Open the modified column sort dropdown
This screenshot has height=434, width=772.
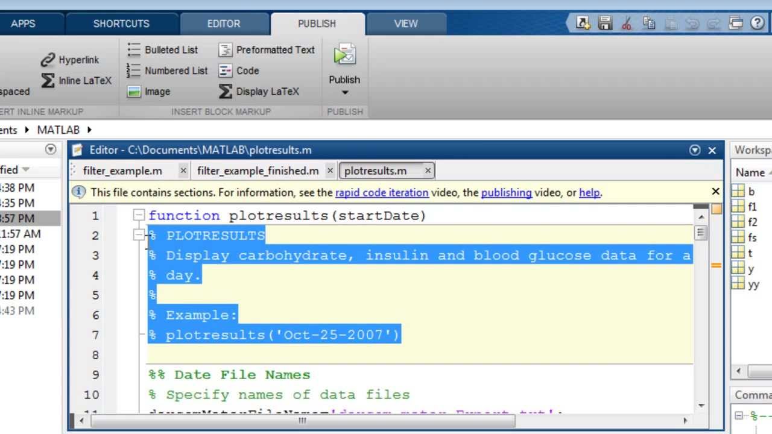(x=25, y=170)
